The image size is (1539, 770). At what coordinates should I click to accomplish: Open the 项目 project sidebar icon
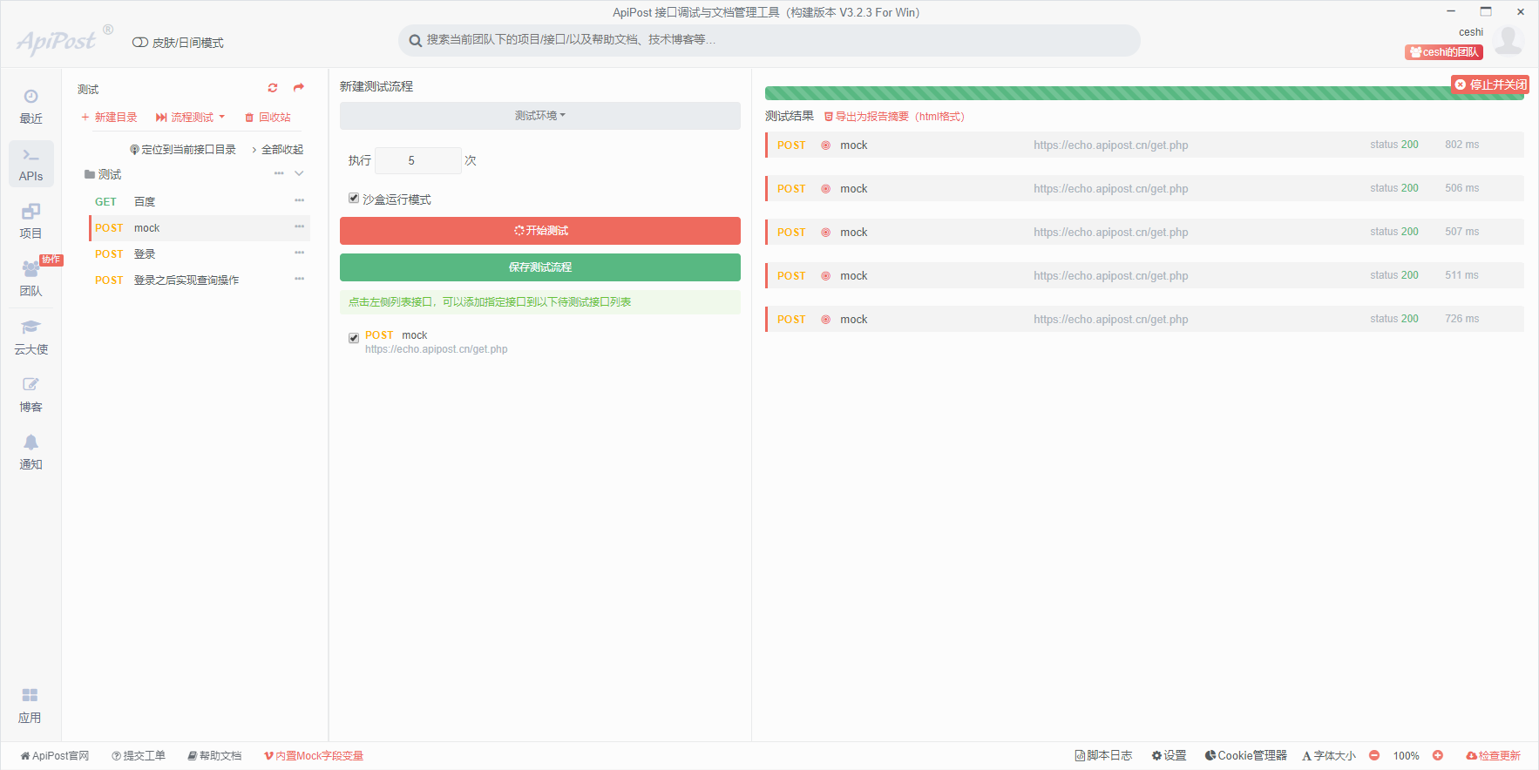(31, 221)
